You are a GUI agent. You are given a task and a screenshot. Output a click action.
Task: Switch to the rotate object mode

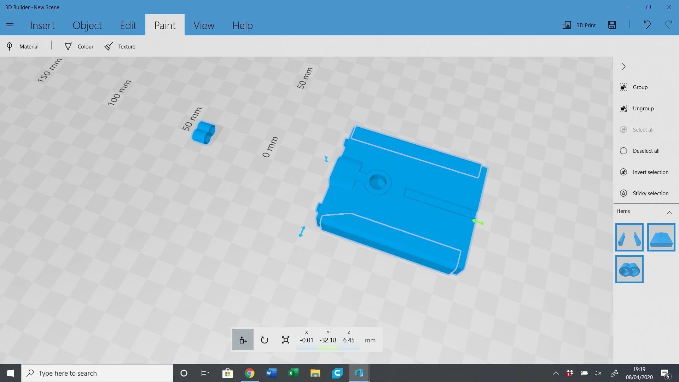click(264, 340)
